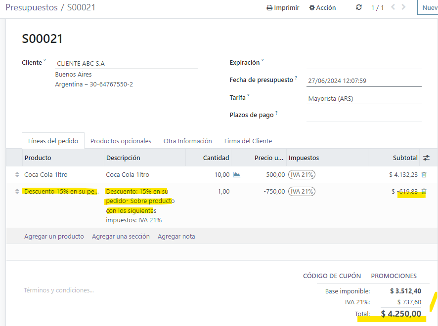The height and width of the screenshot is (326, 438).
Task: Select the Líneas del pedido tab
Action: point(53,141)
